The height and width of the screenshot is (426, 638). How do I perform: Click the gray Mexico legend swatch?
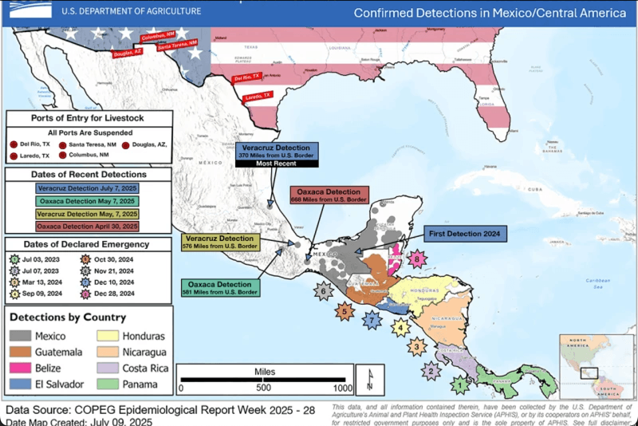tap(22, 337)
